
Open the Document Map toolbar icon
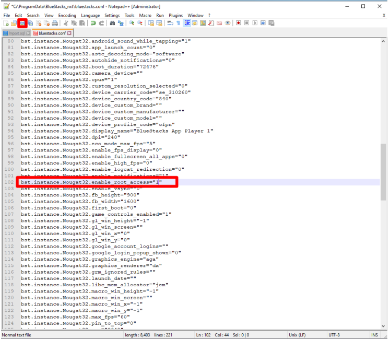point(203,23)
